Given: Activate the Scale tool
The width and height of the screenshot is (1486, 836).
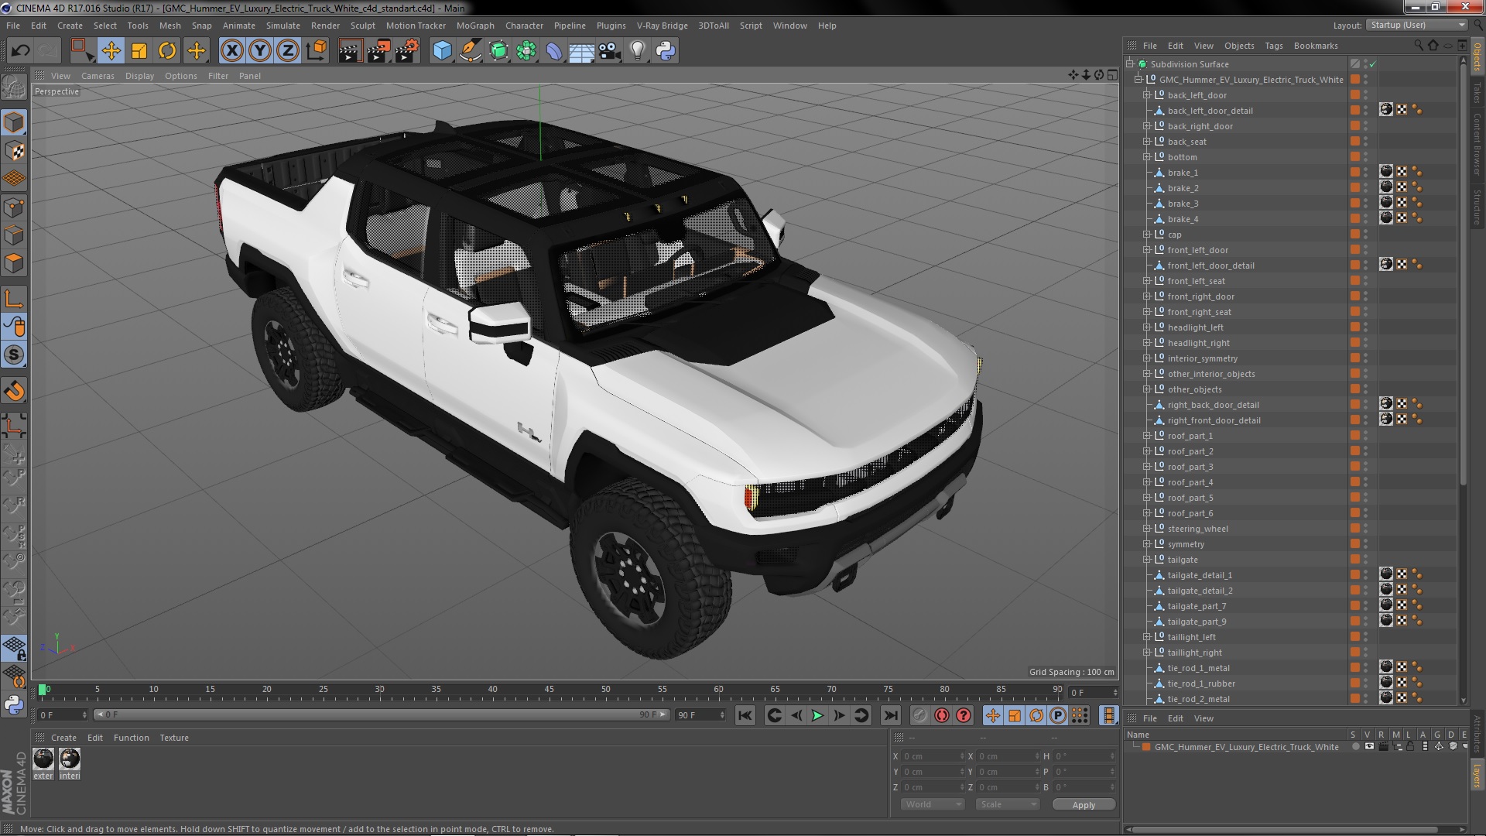Looking at the screenshot, I should pos(139,51).
